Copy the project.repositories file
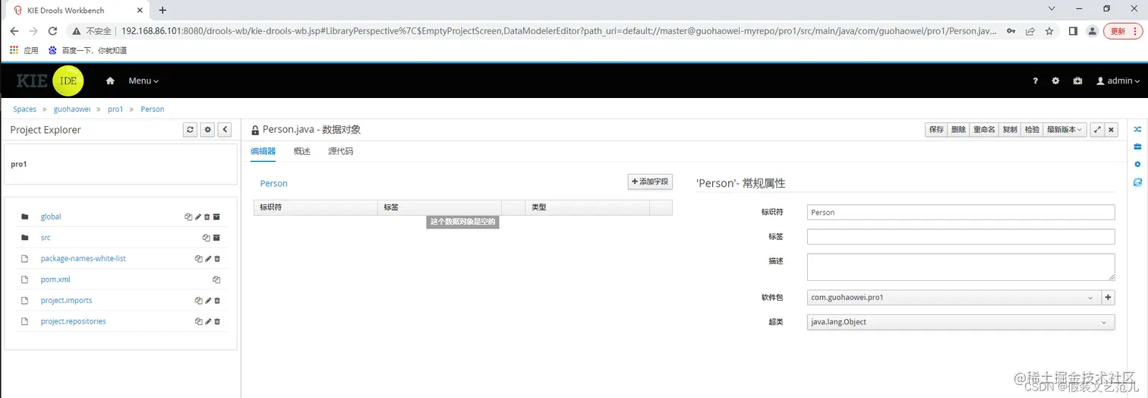 198,321
